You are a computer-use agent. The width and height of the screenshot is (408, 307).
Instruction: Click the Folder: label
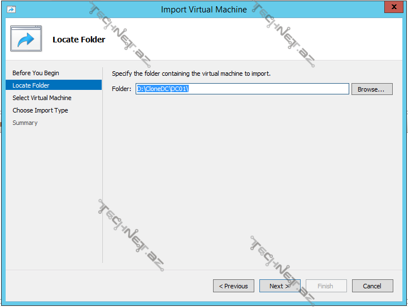(x=121, y=89)
